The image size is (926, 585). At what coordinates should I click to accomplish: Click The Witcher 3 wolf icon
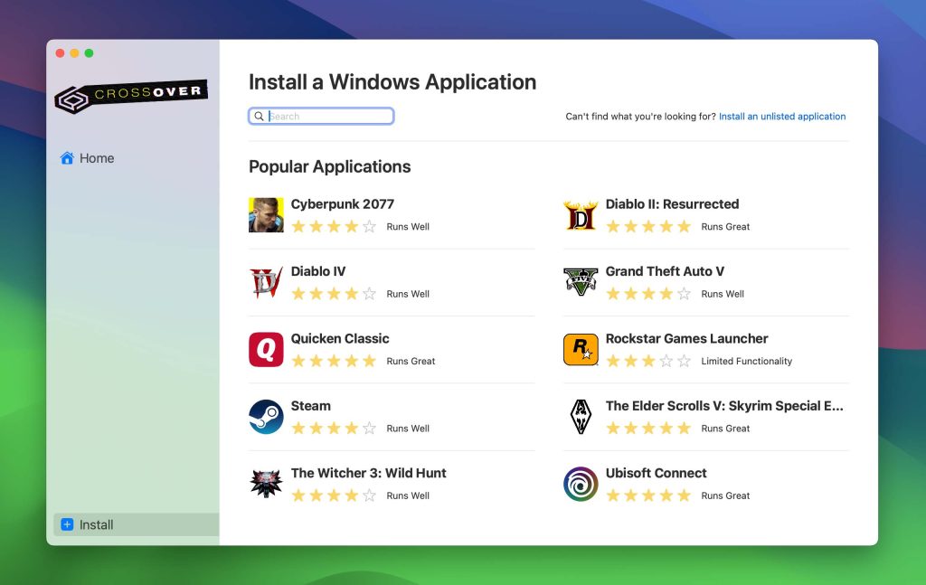tap(266, 484)
